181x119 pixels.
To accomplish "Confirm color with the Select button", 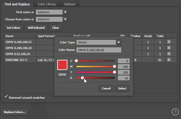I will [x=122, y=89].
